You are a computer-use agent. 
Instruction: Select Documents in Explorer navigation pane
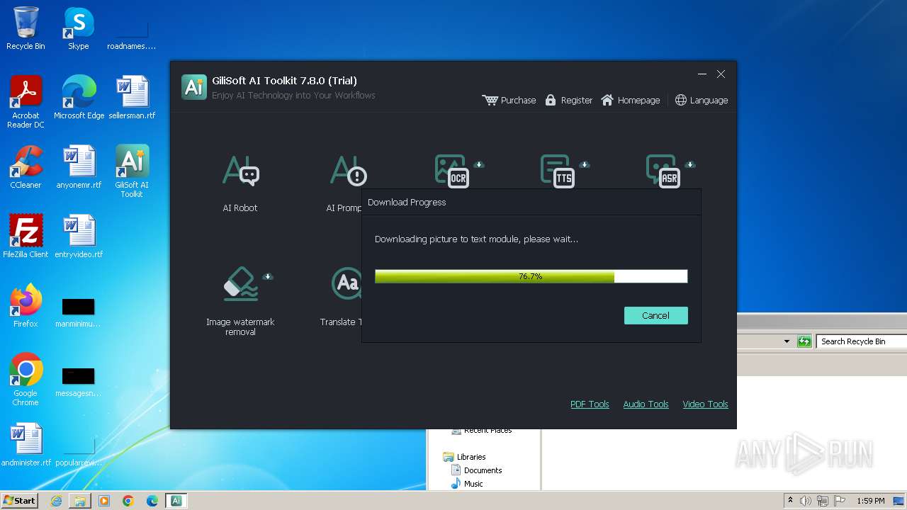pyautogui.click(x=477, y=470)
